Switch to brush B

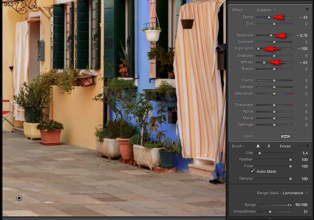point(269,146)
